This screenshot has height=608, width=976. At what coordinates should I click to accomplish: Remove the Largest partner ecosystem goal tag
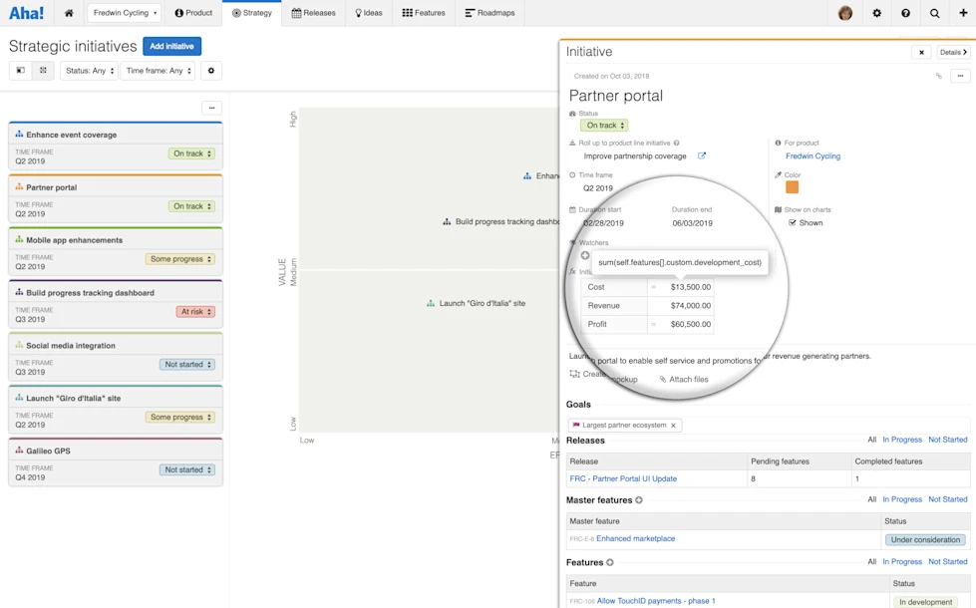pos(674,425)
